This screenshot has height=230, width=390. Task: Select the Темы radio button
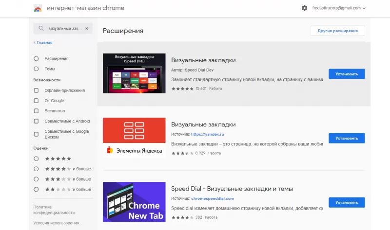[36, 69]
